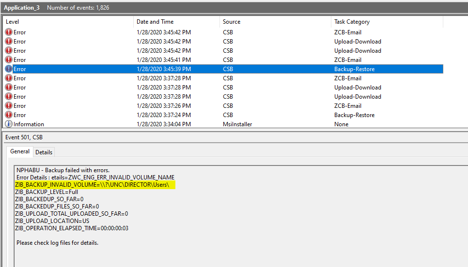Click the error icon of the 3:37:24 PM Backup-Restore event

pos(9,115)
